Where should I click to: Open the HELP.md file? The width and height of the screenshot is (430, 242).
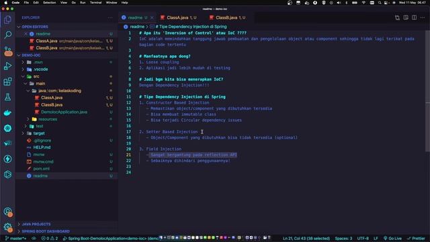click(42, 148)
